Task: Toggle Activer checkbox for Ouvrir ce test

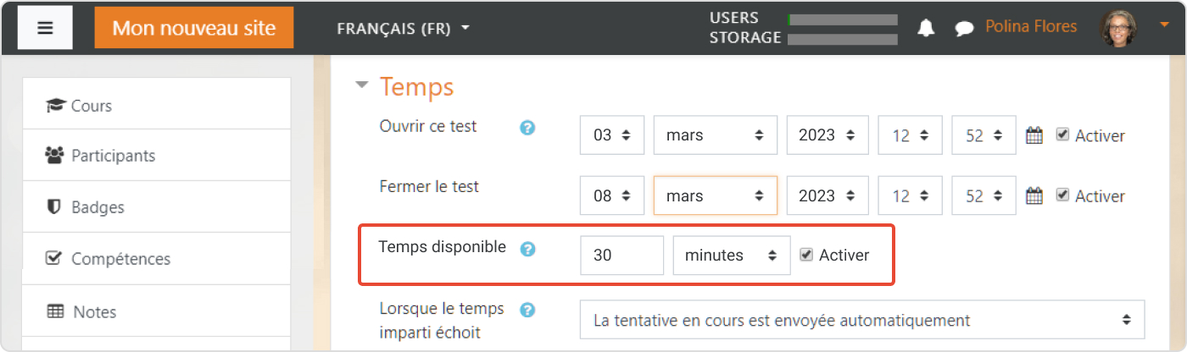Action: coord(1062,135)
